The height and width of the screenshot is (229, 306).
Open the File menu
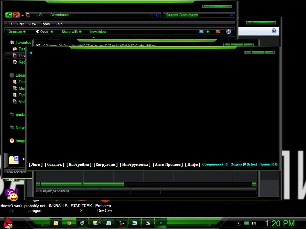click(x=9, y=24)
